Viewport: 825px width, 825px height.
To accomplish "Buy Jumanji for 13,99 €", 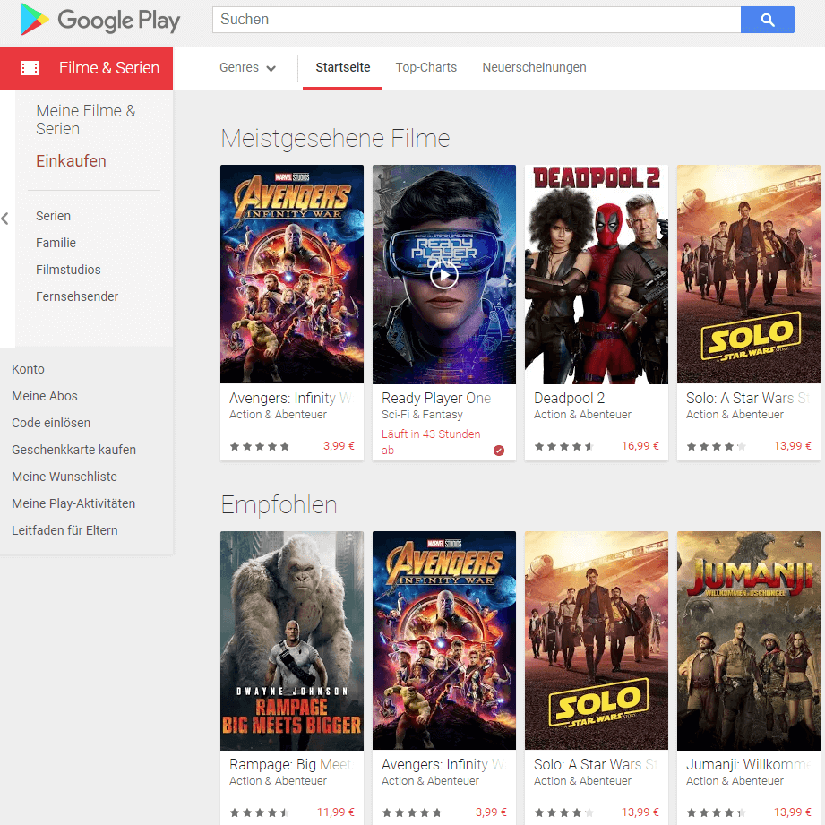I will (x=793, y=812).
